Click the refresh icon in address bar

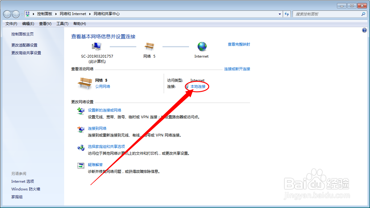pos(287,14)
